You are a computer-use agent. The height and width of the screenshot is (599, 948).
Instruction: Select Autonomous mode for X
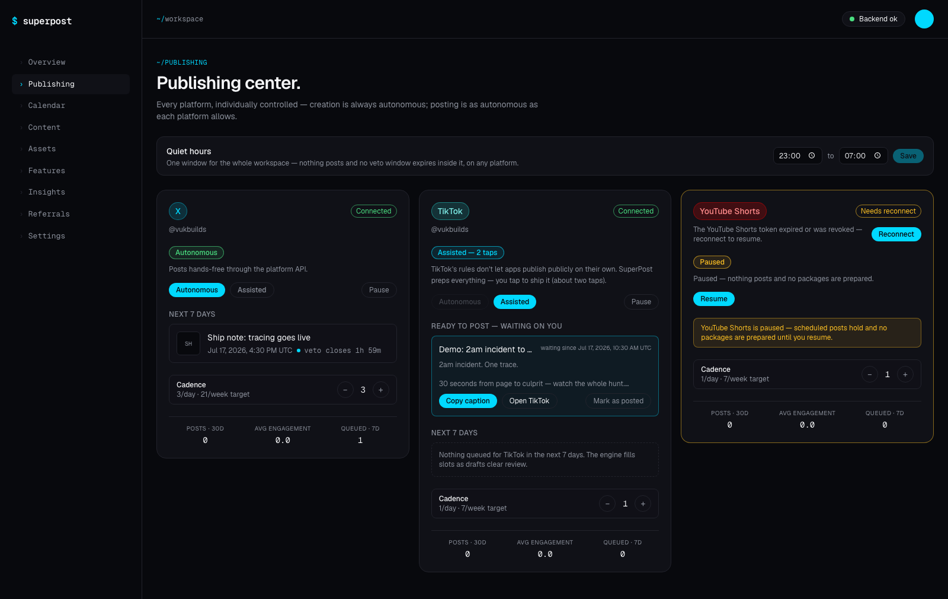click(197, 290)
